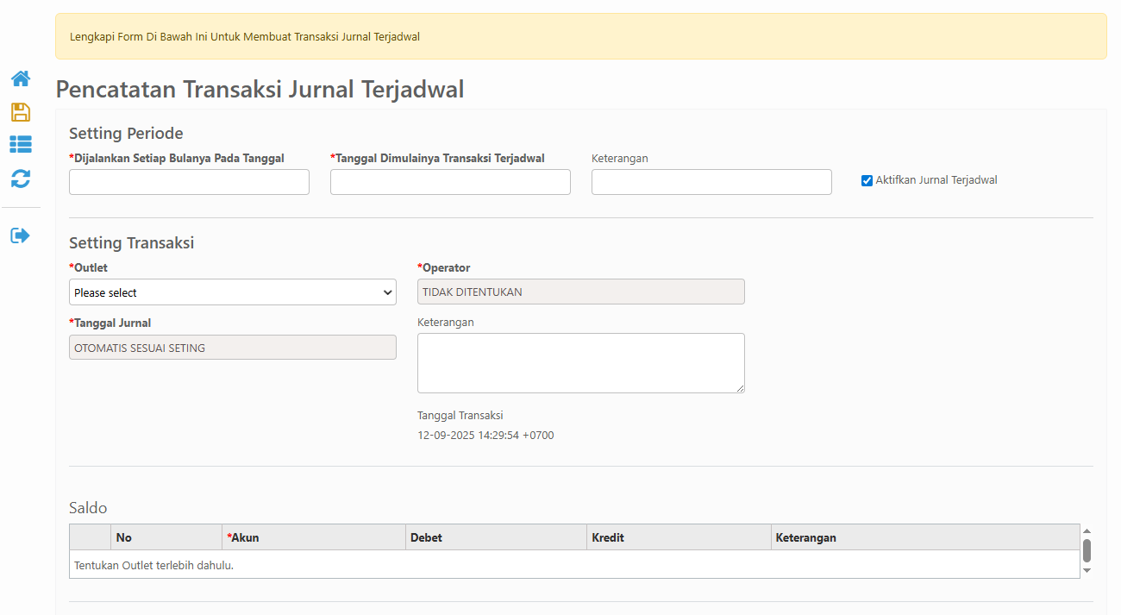Image resolution: width=1121 pixels, height=615 pixels.
Task: Click the Keterangan field in Setting Periode
Action: (x=711, y=182)
